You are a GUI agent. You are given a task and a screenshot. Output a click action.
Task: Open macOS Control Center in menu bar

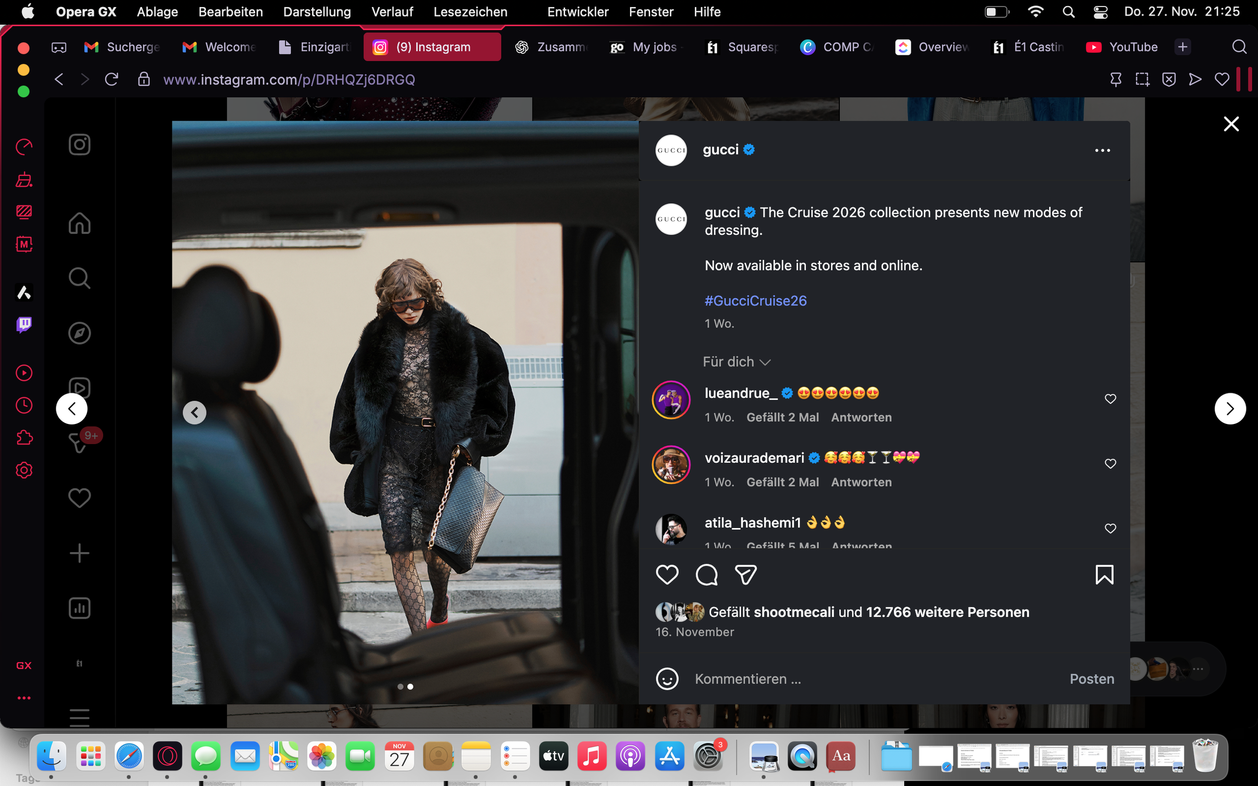(x=1100, y=12)
